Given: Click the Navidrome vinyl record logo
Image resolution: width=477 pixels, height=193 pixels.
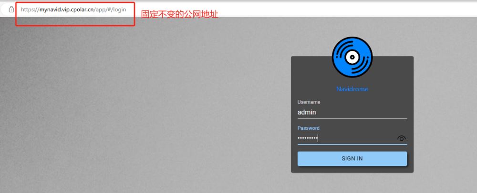Looking at the screenshot, I should pos(352,57).
